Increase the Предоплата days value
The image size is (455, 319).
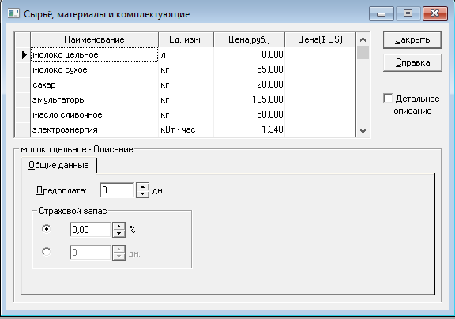point(142,186)
